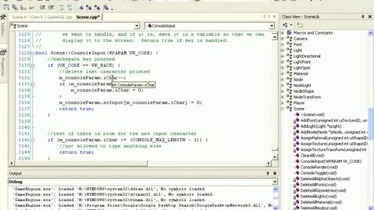This screenshot has height=210, width=374.
Task: Click Class View sort-by icon
Action: (x=285, y=24)
